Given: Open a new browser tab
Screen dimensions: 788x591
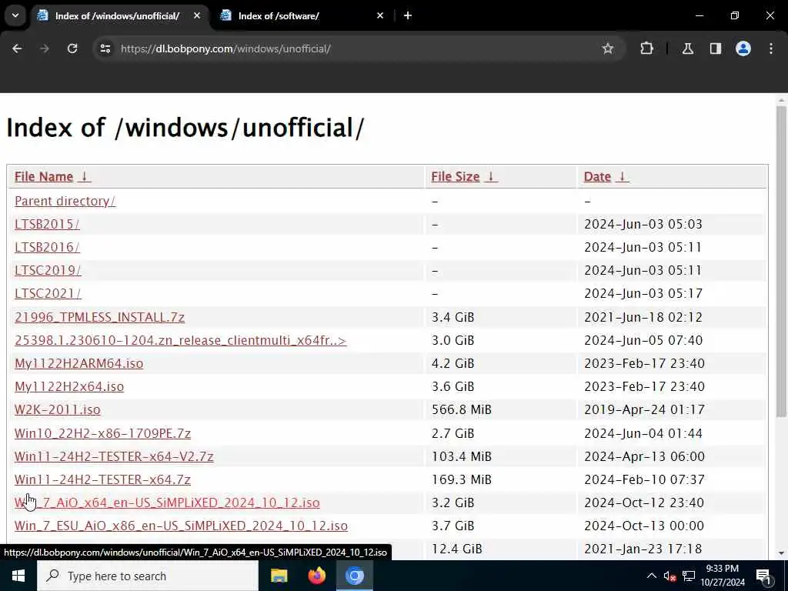Looking at the screenshot, I should [408, 15].
